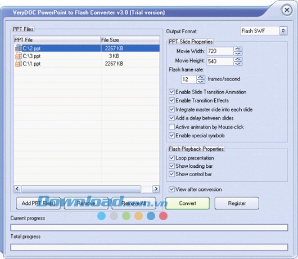Click the horizontal scrollbar thumb in file list
The height and width of the screenshot is (259, 298).
tap(81, 189)
